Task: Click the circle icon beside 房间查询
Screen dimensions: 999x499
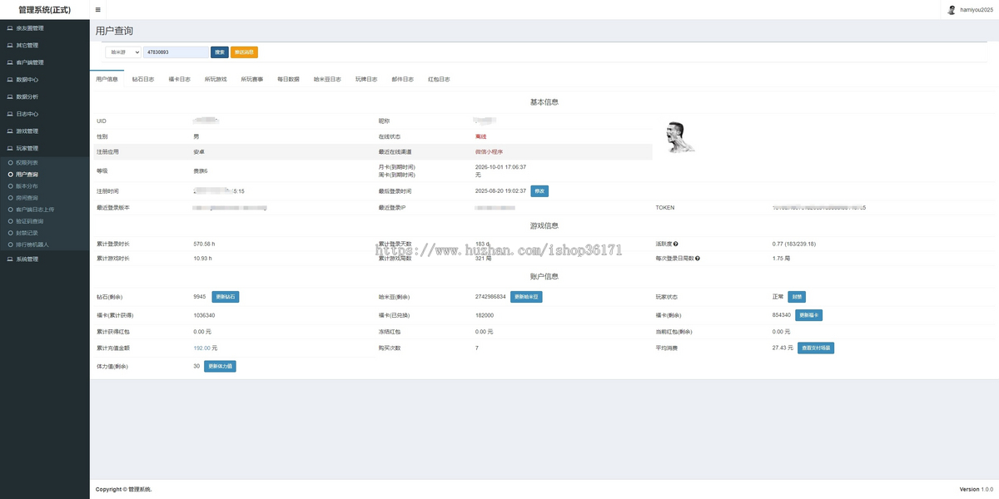Action: click(10, 198)
